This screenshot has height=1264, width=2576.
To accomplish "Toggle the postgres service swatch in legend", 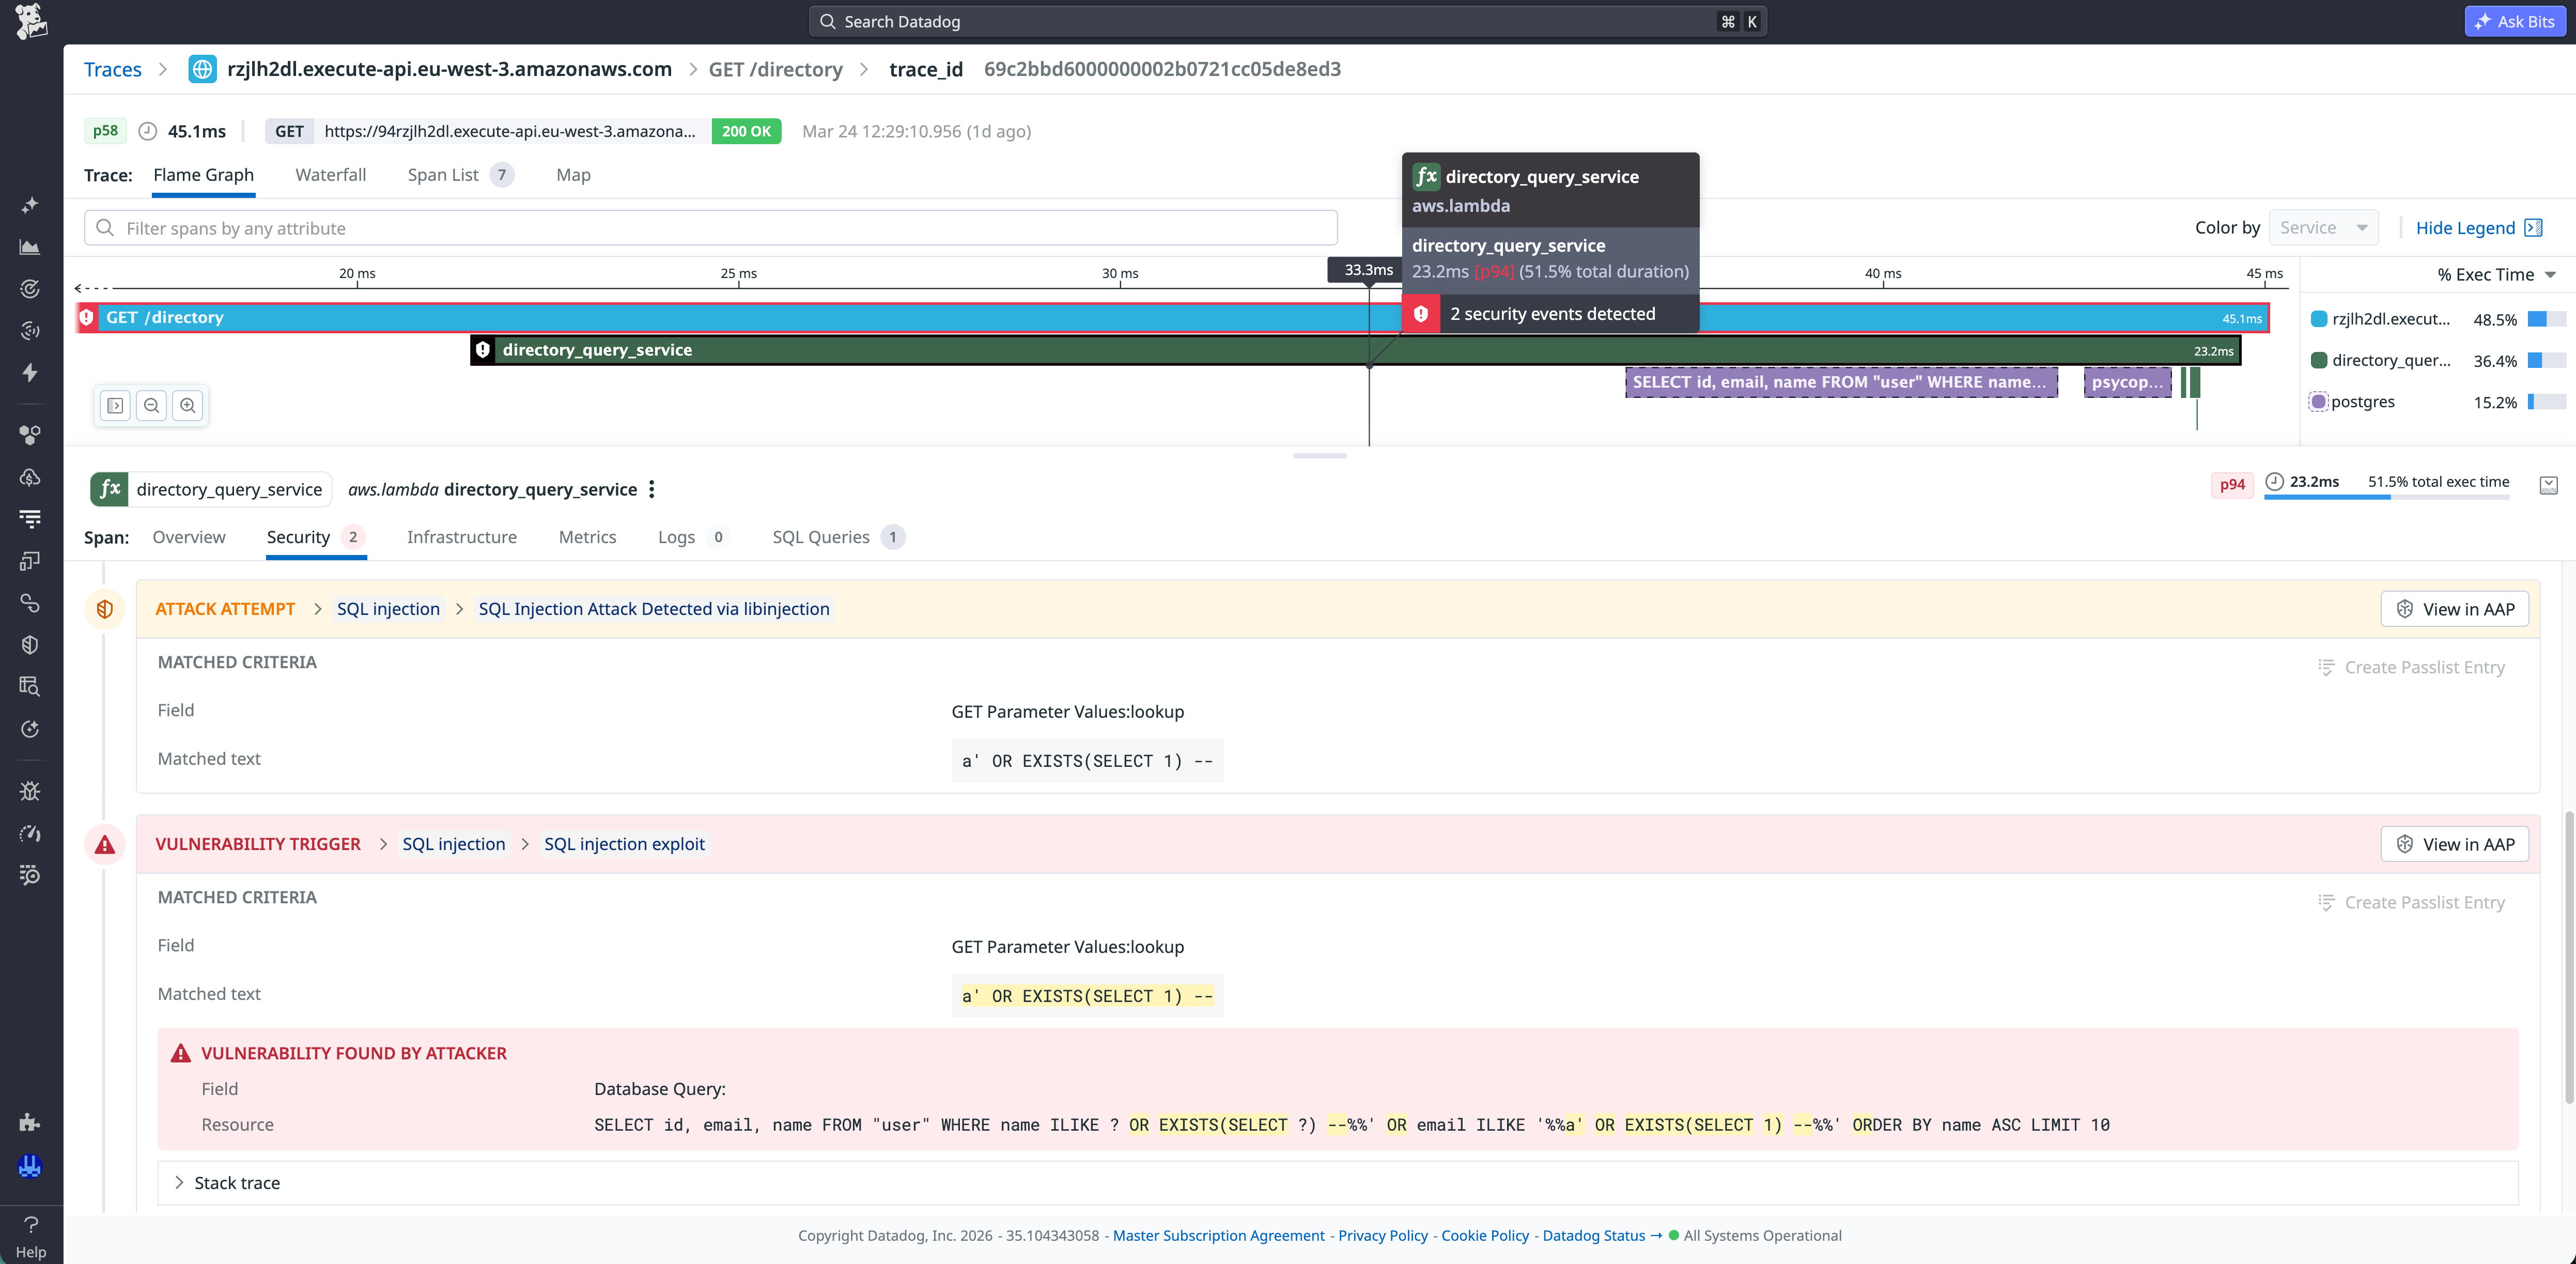I will pos(2318,401).
